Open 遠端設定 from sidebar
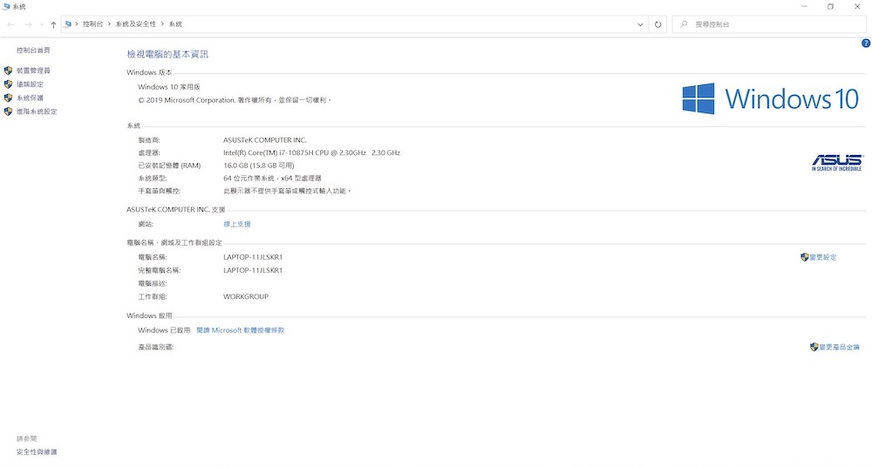This screenshot has height=467, width=872. pos(30,85)
